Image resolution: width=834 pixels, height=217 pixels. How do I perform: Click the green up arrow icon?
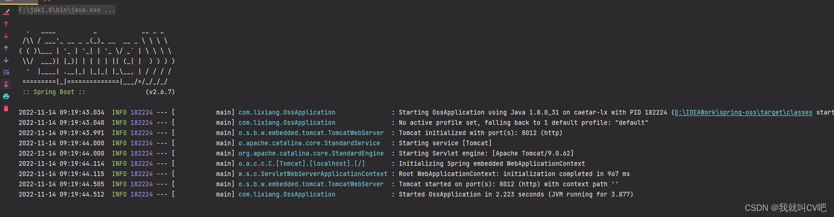pyautogui.click(x=6, y=48)
